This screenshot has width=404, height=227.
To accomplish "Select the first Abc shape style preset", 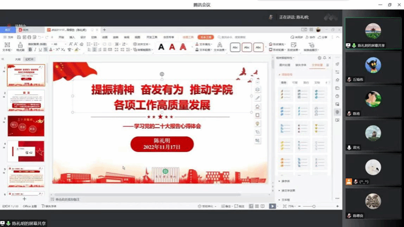I will [x=235, y=47].
